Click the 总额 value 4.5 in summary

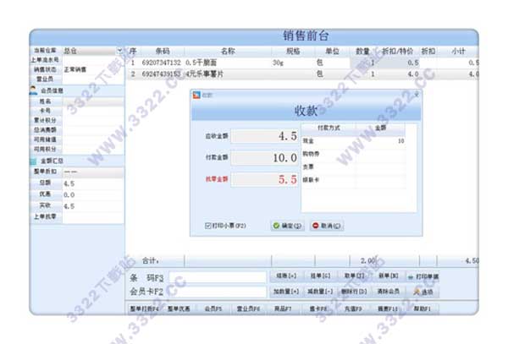click(69, 183)
